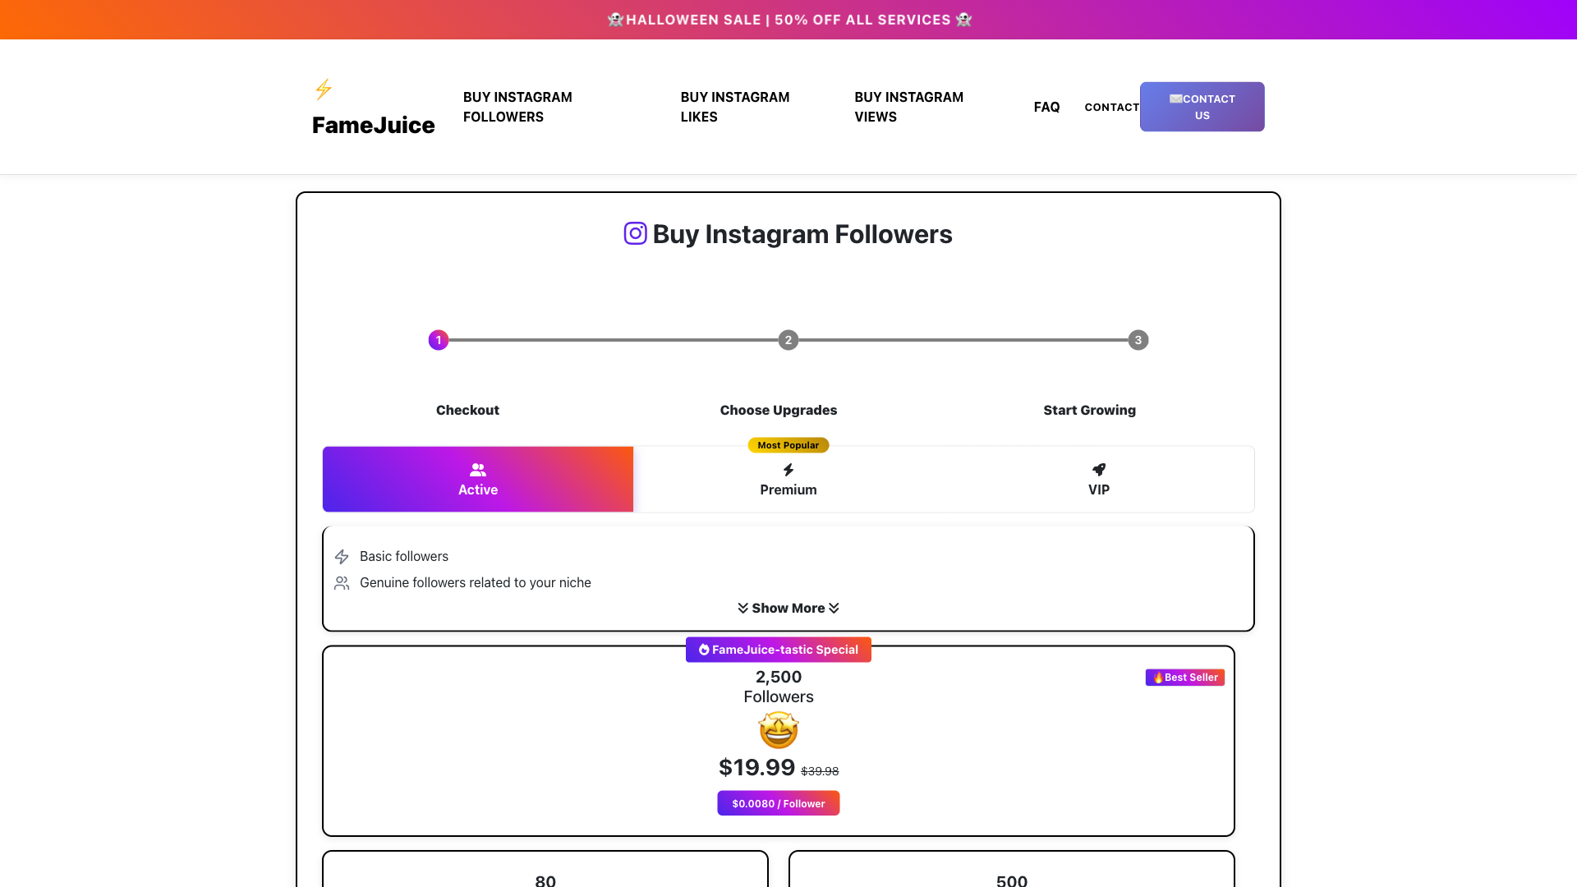Click the Halloween Sale banner
Image resolution: width=1577 pixels, height=887 pixels.
tap(788, 20)
